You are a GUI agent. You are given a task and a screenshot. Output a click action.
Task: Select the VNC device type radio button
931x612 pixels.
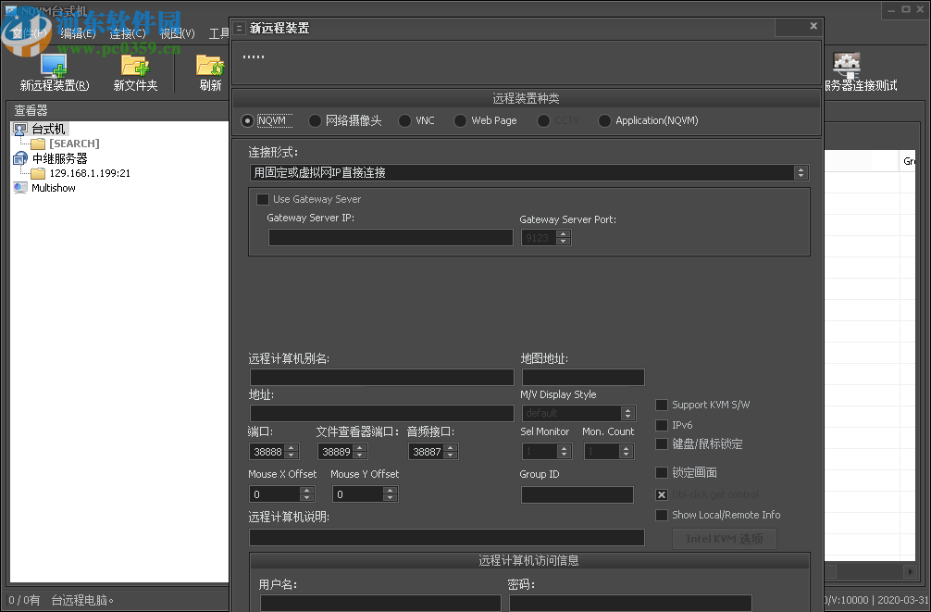tap(404, 120)
